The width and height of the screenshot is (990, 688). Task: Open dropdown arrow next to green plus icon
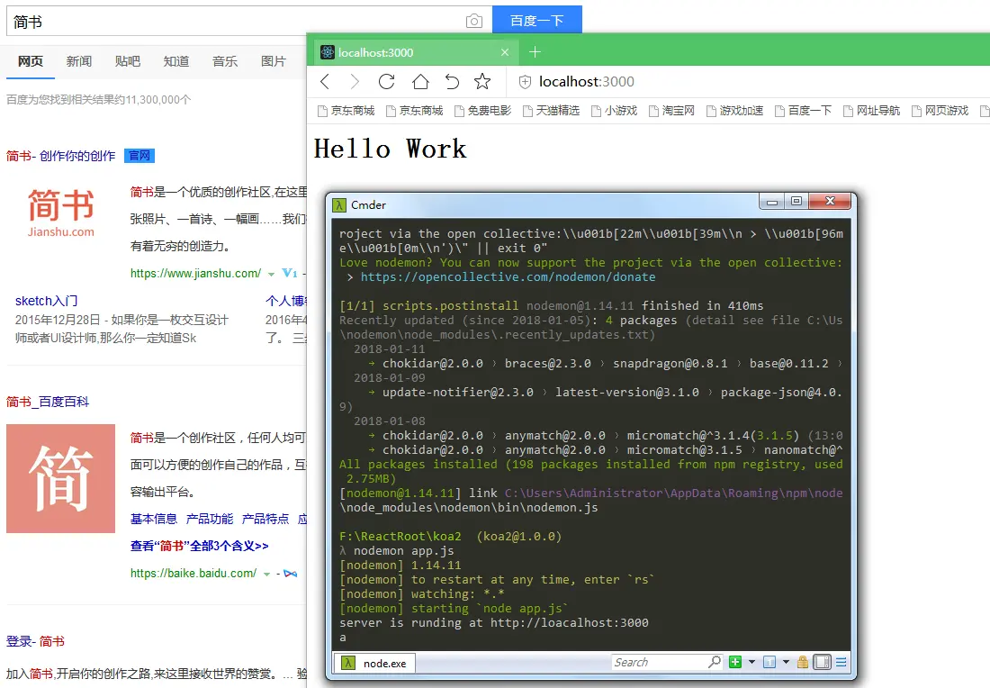[751, 662]
